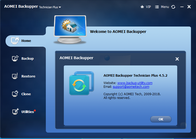Click the 'Copyright (c) AOMEI Tech, 2009-2018.' text
The image size is (196, 139).
tap(132, 94)
